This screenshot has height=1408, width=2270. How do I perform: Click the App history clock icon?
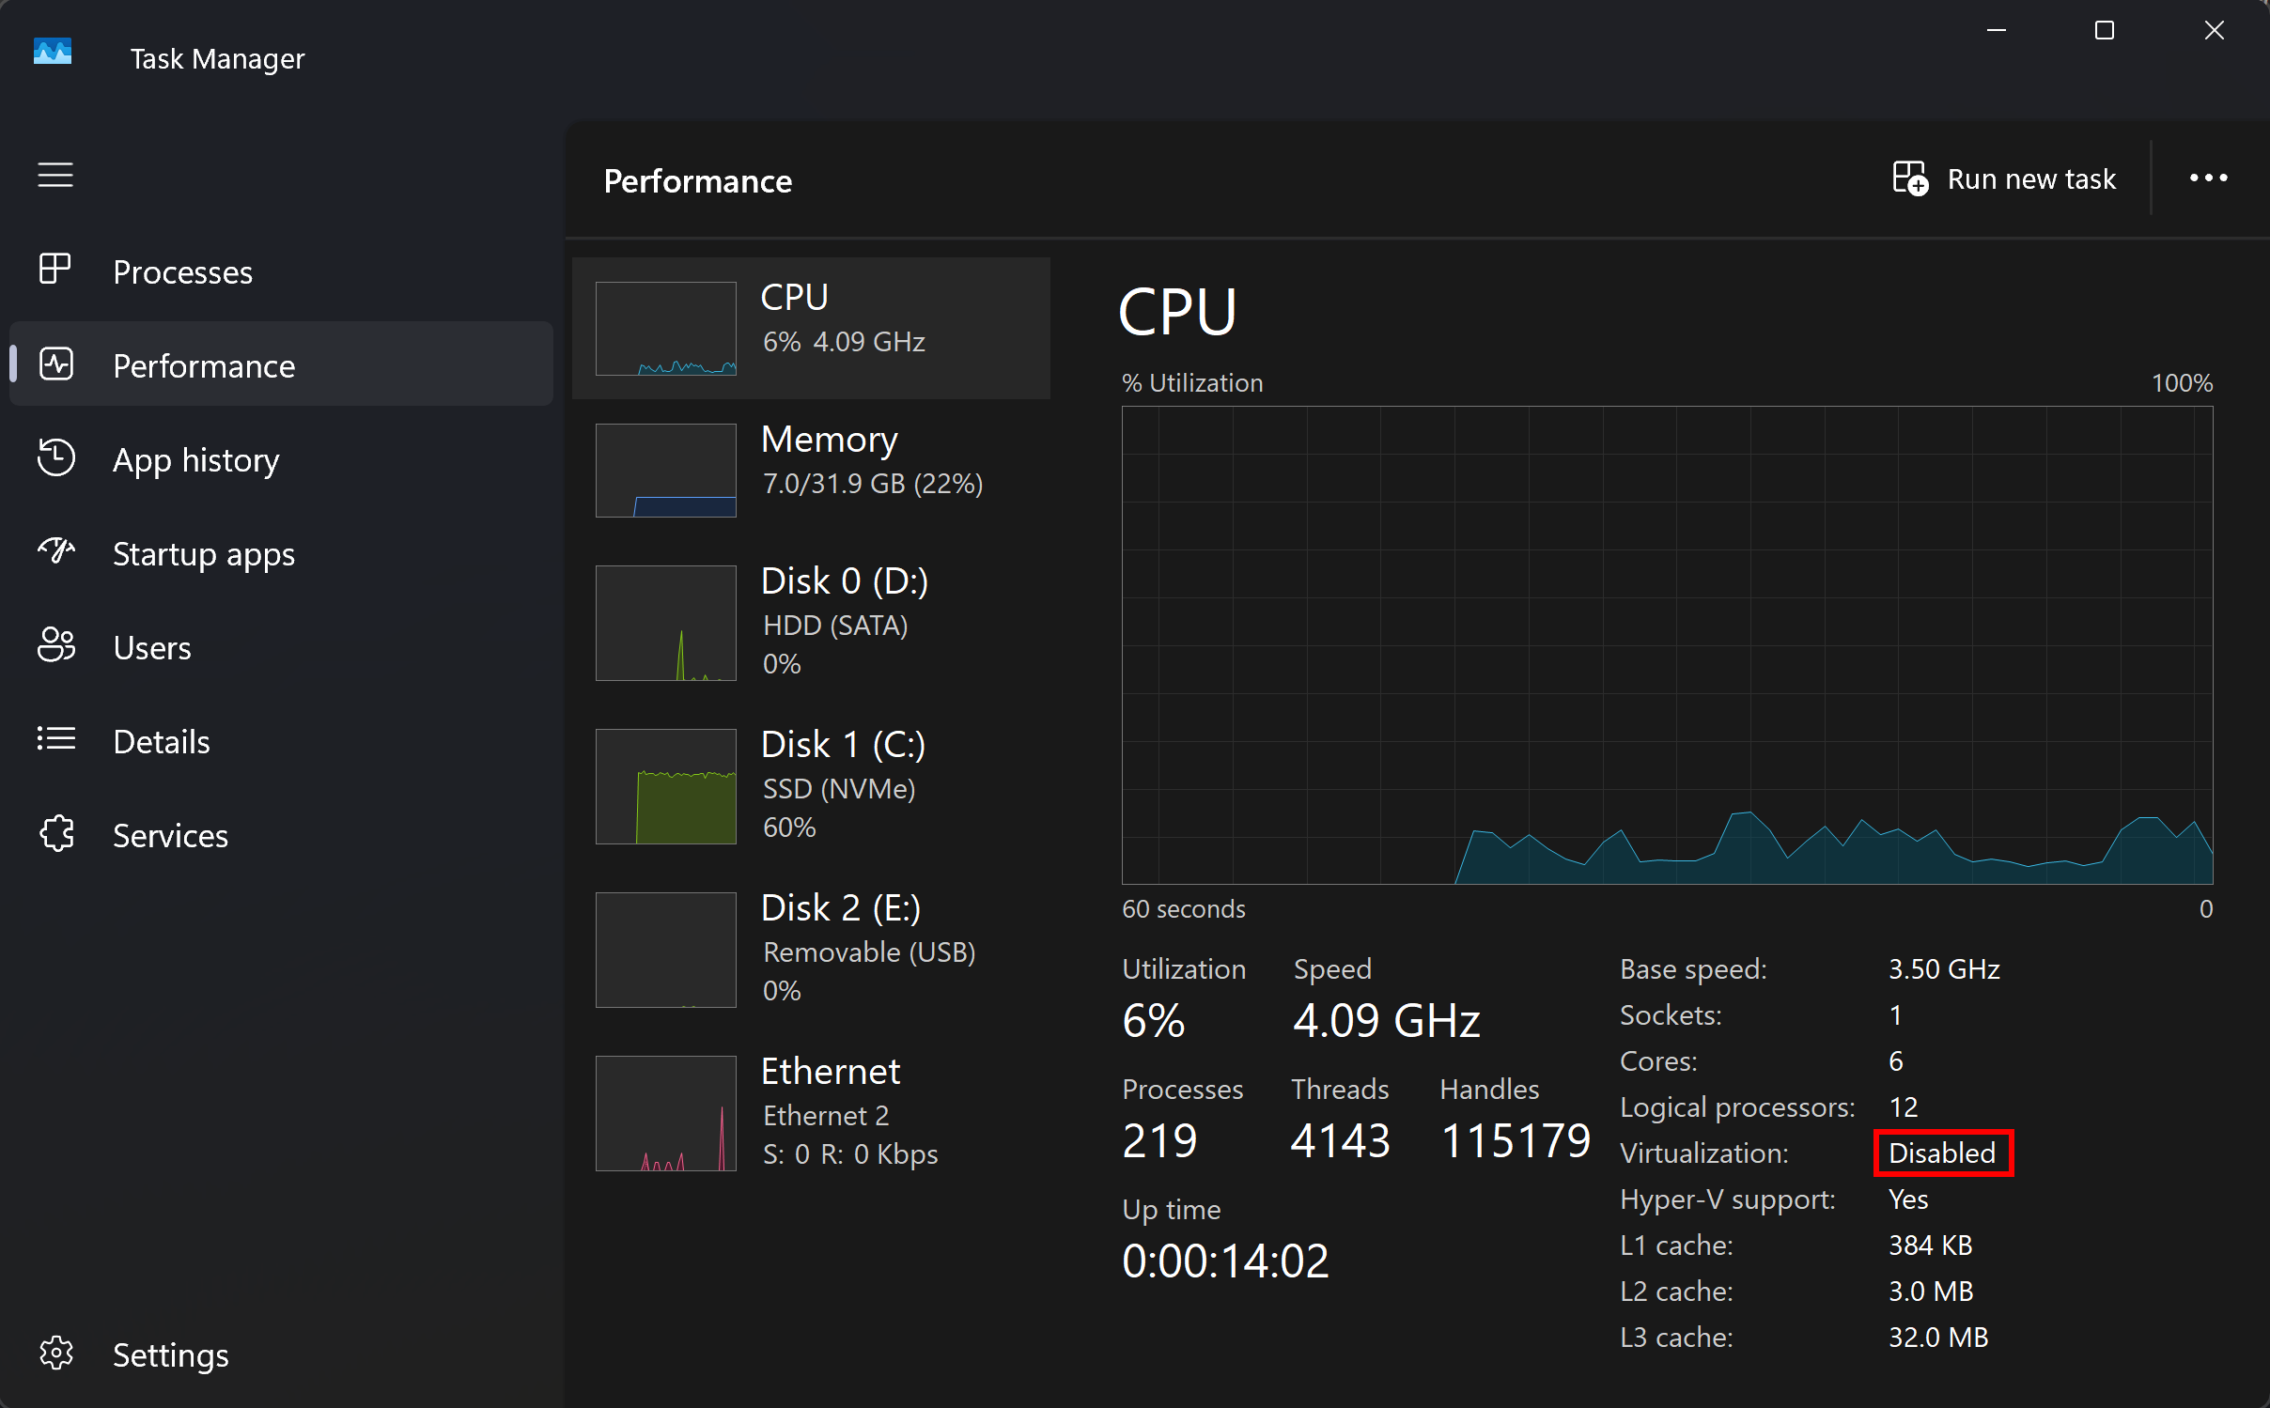click(x=56, y=458)
